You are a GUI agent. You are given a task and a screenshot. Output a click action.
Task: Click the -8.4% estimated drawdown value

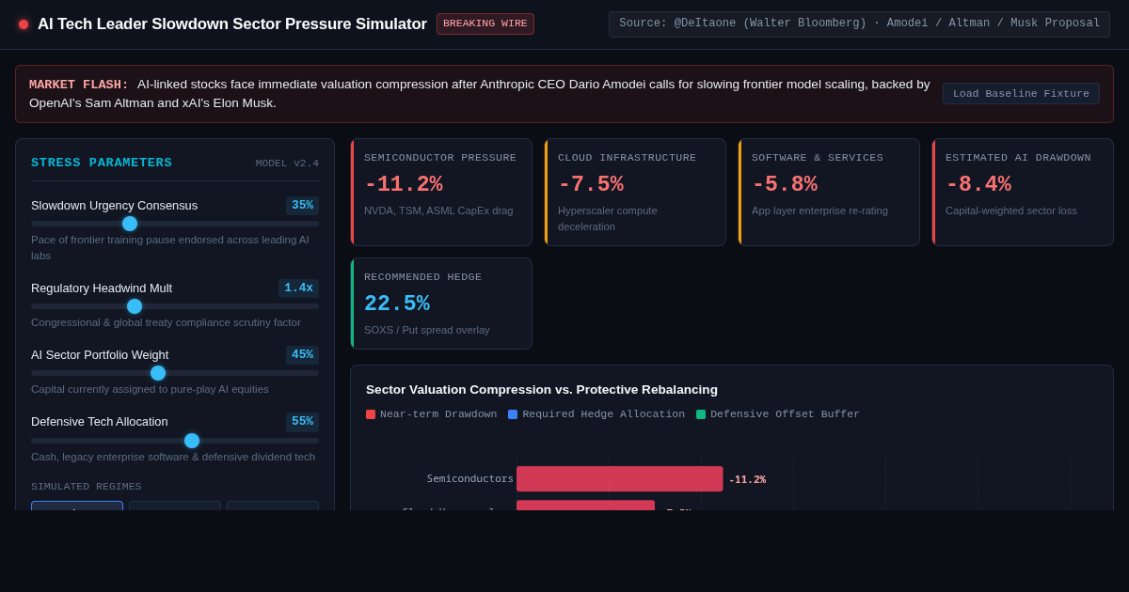pos(978,185)
